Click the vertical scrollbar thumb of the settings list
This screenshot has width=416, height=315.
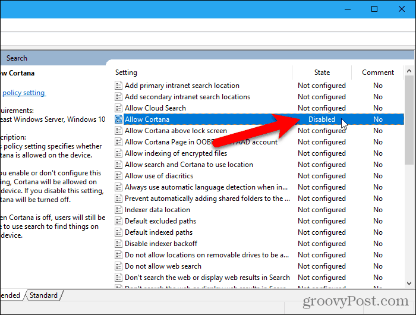[409, 120]
